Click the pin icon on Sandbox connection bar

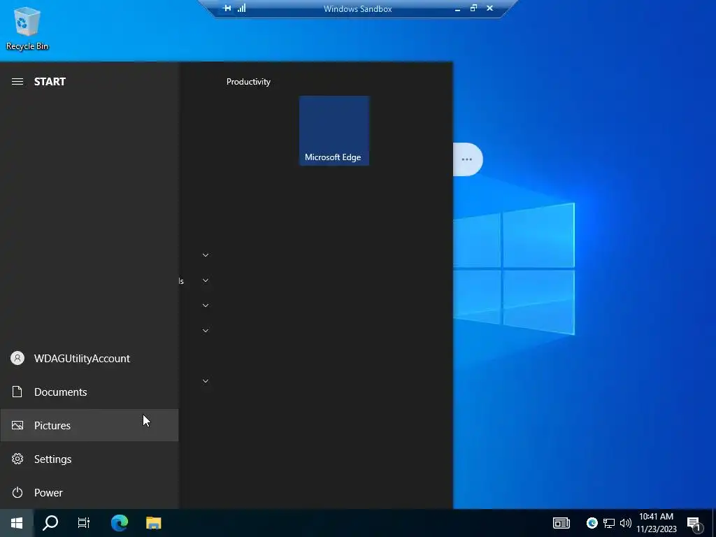tap(227, 8)
